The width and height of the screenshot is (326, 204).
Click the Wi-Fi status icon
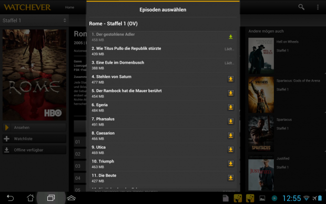(306, 198)
